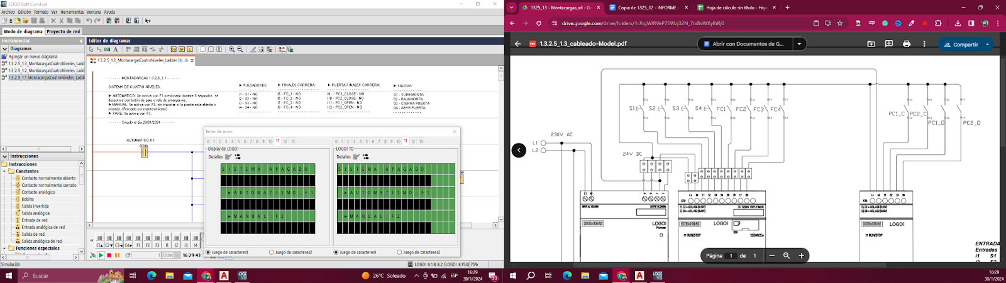The width and height of the screenshot is (1006, 283).
Task: Switch to 'Proyecto de red' tab
Action: pyautogui.click(x=64, y=31)
